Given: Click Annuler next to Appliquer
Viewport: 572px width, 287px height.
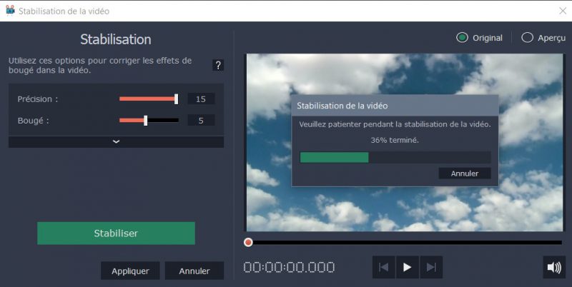Looking at the screenshot, I should pos(194,271).
